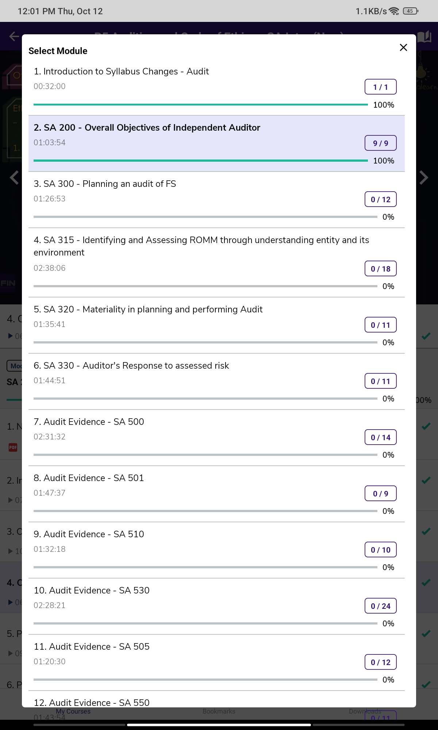Open the Bookmarks tab

coord(219,711)
